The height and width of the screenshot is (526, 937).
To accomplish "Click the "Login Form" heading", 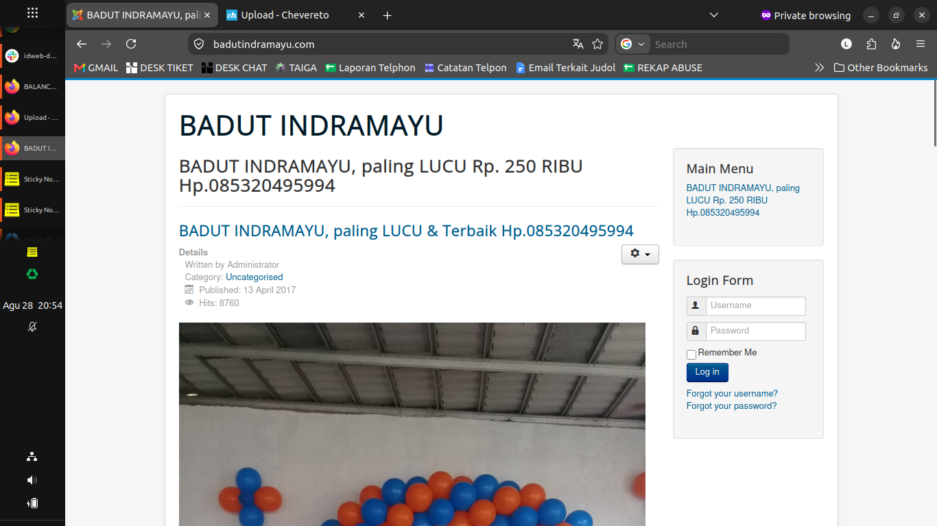I will click(720, 280).
